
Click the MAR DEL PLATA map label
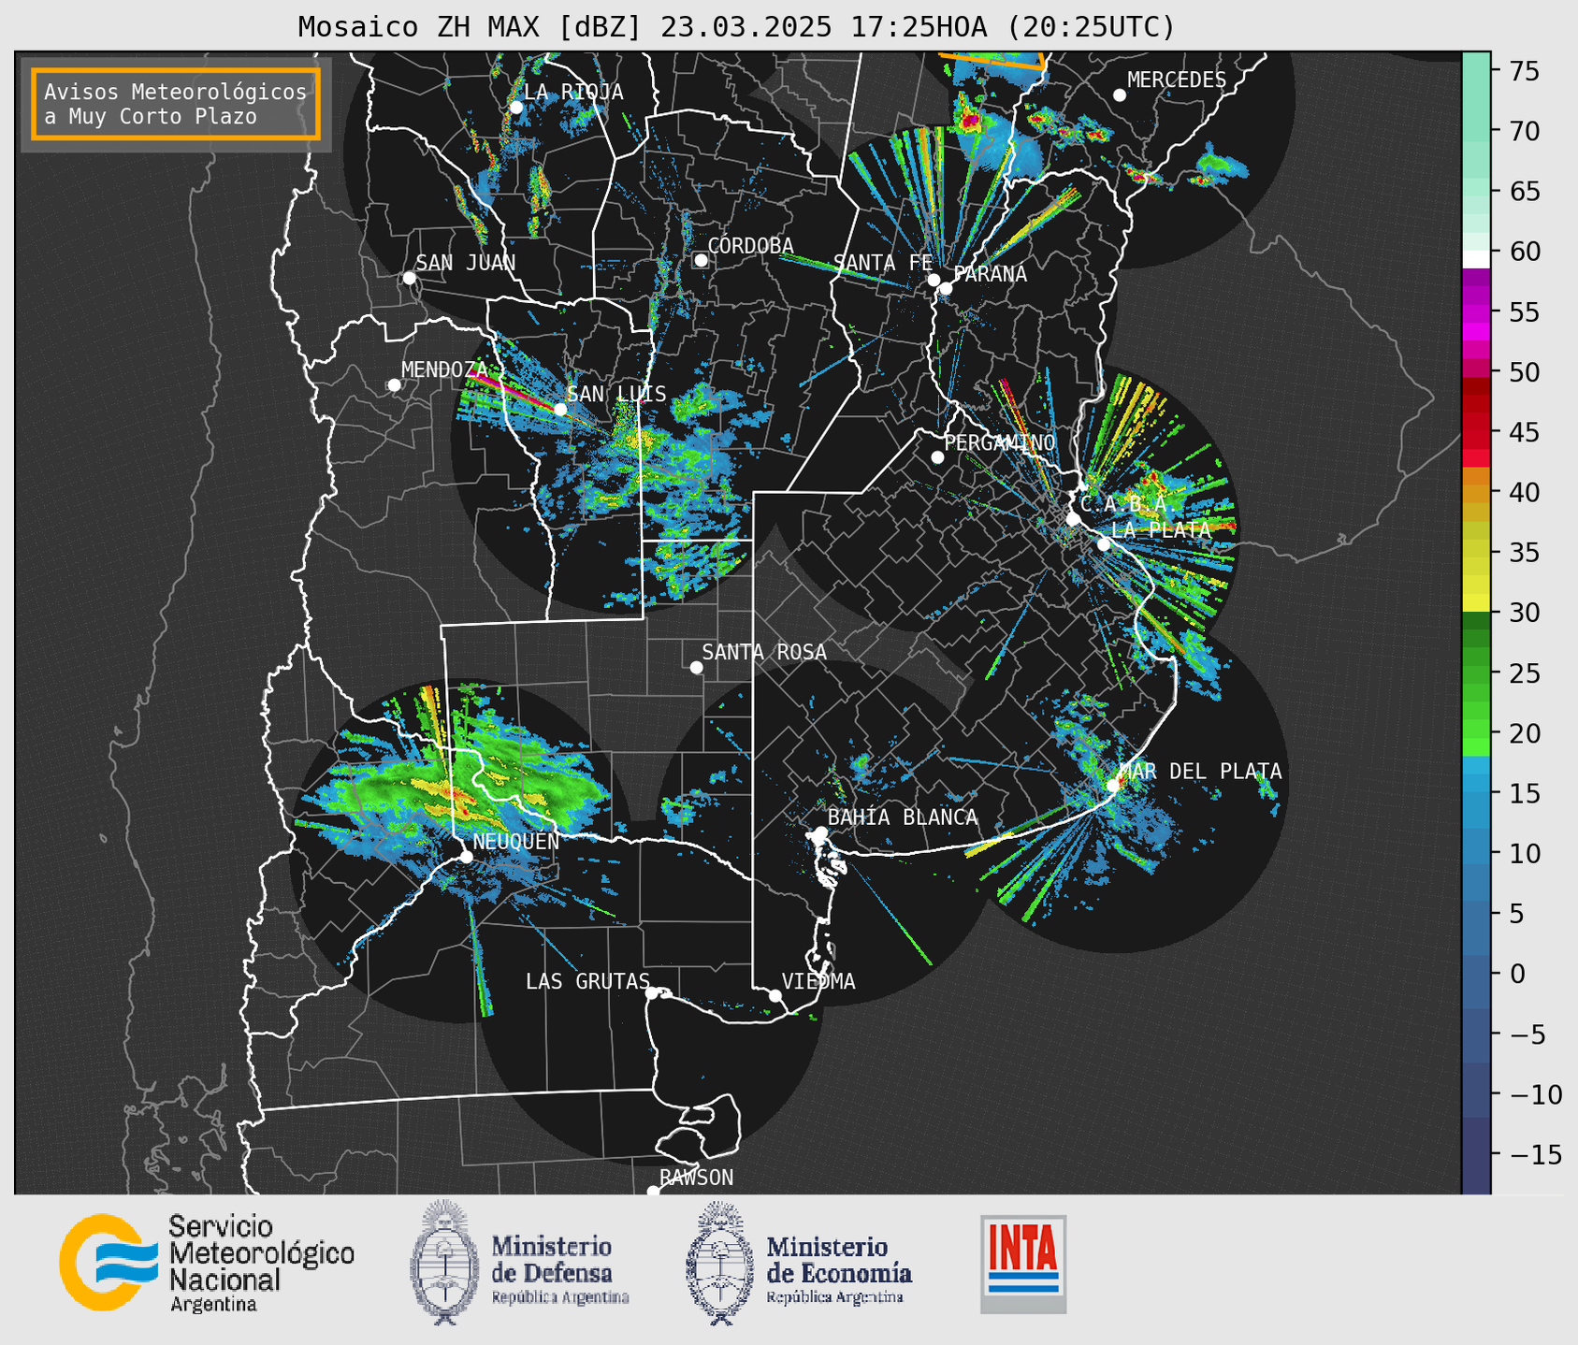1200,772
